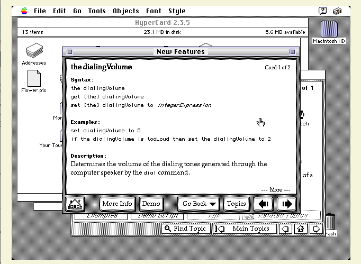
Task: Click the small right arrow in bottom navigation
Action: coord(316,229)
